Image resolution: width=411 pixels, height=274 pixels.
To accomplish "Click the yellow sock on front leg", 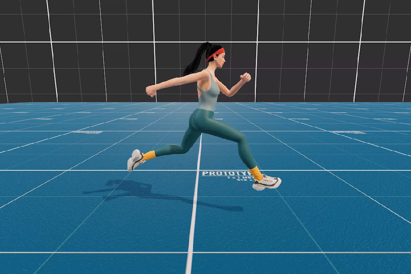I will pos(256,173).
